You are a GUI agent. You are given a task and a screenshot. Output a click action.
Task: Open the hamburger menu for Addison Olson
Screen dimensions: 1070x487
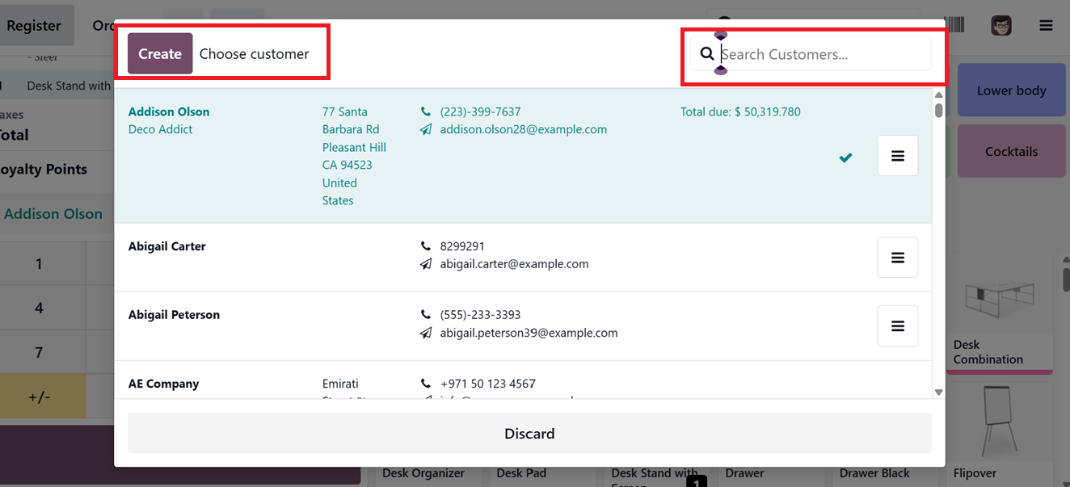897,156
